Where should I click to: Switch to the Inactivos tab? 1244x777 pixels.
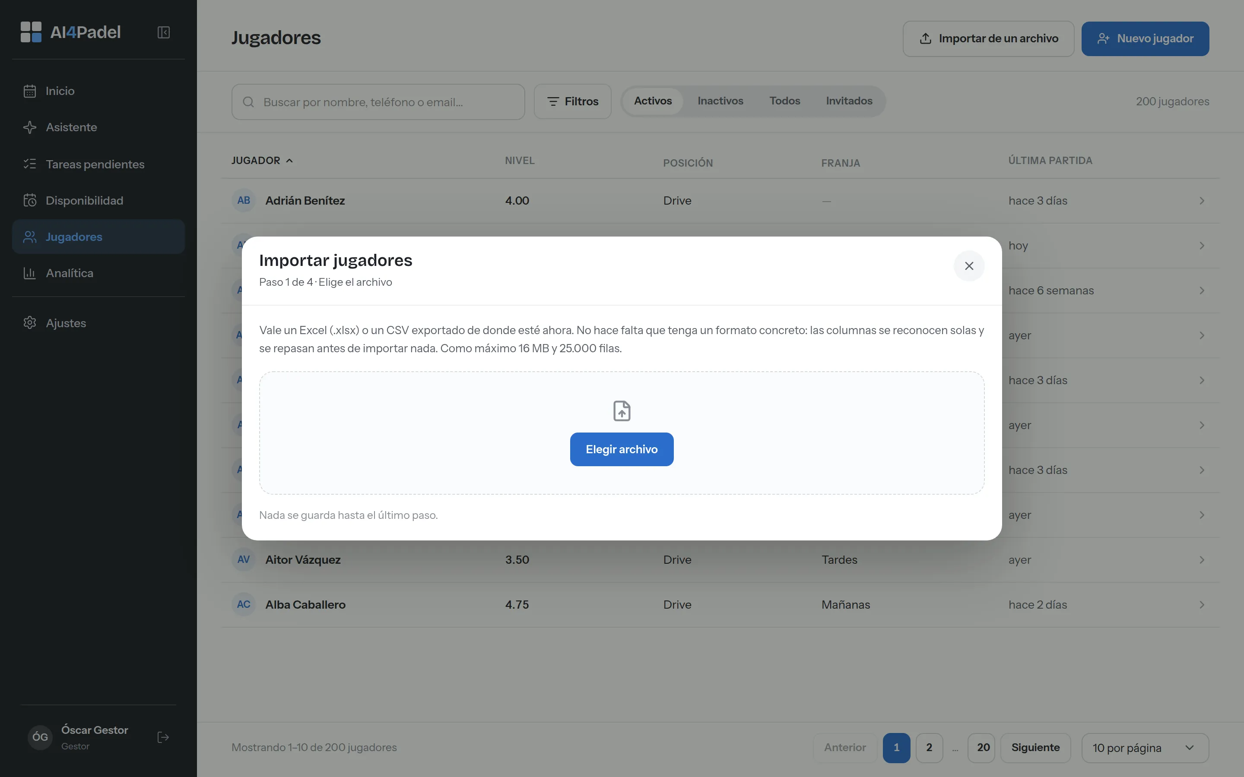[x=720, y=101]
